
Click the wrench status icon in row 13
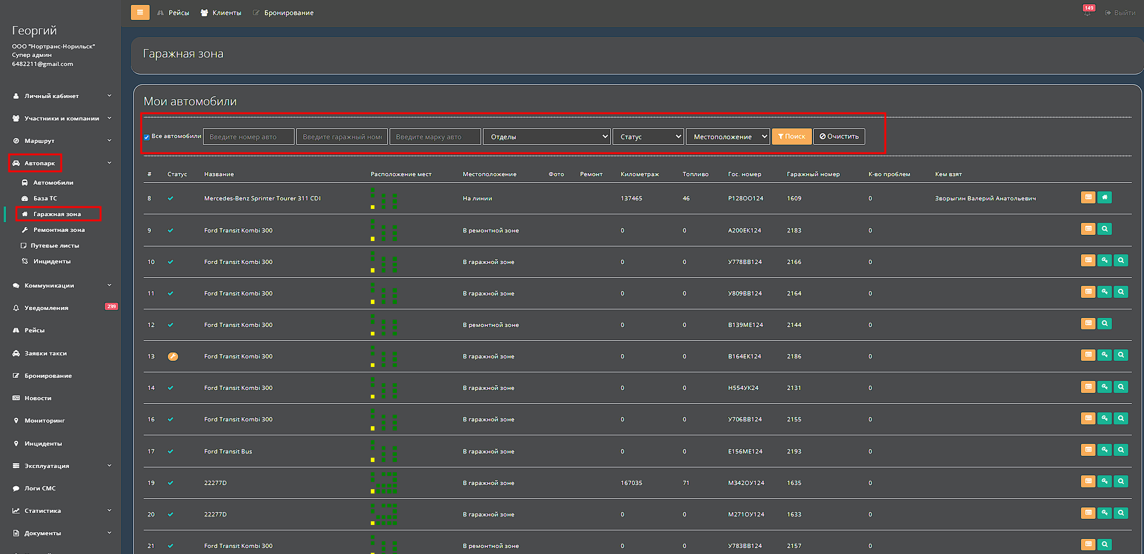point(173,357)
